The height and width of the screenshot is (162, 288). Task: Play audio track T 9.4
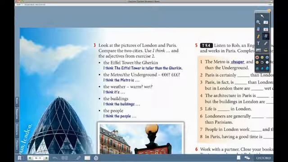(x=206, y=45)
